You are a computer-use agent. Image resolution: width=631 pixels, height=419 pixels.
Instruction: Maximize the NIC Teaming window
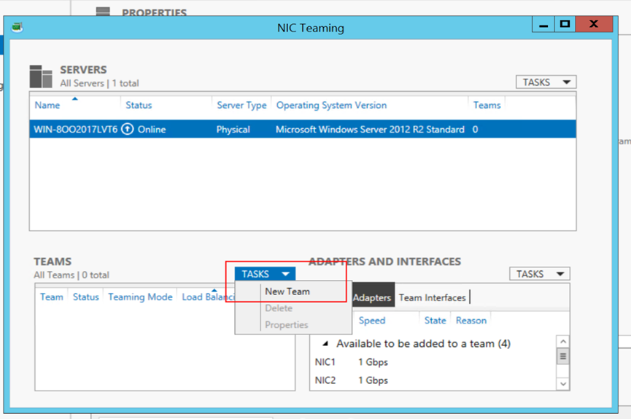pos(565,25)
